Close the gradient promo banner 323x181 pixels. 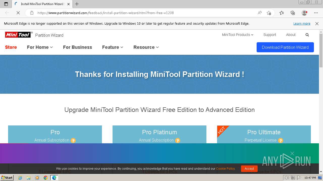coord(292,153)
